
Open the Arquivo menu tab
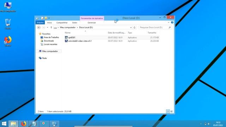click(x=40, y=23)
